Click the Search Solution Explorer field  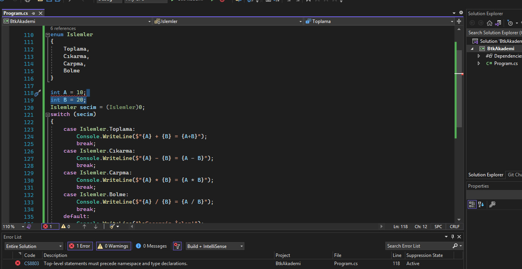click(494, 33)
